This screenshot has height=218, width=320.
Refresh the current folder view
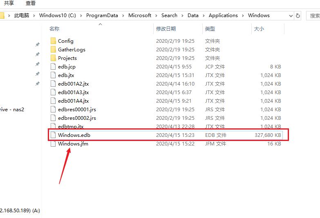coord(298,15)
